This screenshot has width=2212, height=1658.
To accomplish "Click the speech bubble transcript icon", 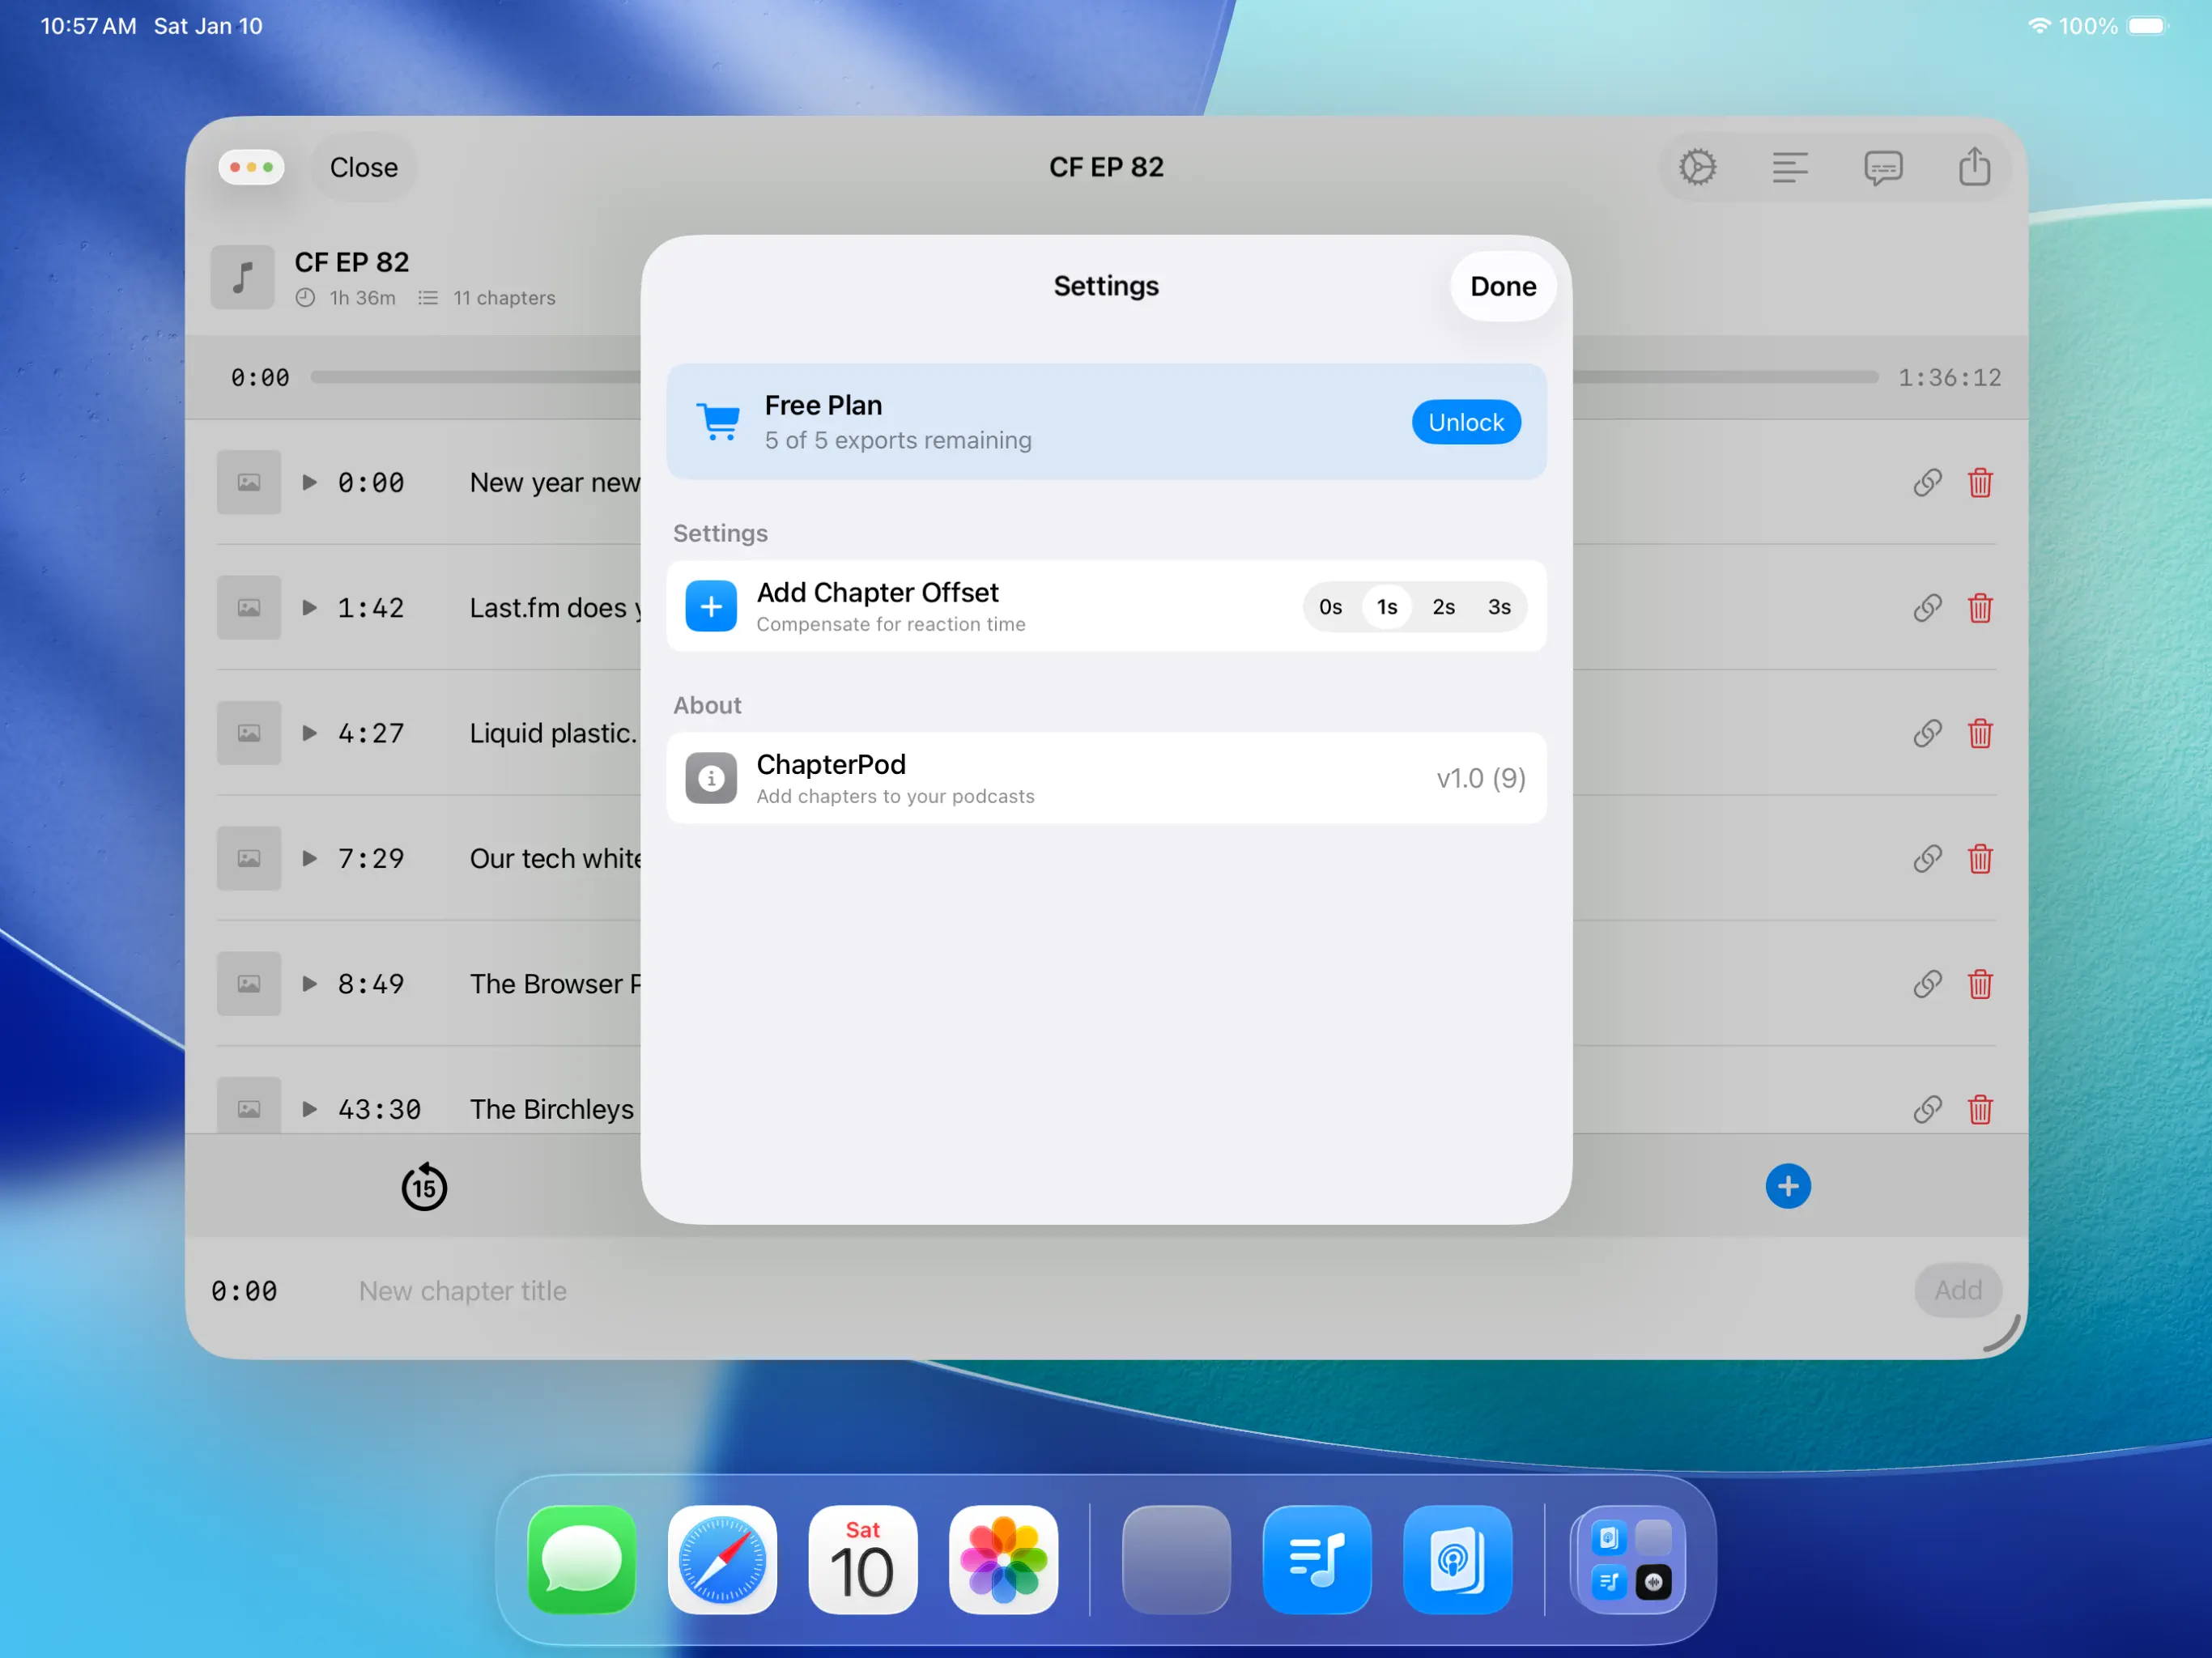I will (x=1882, y=167).
